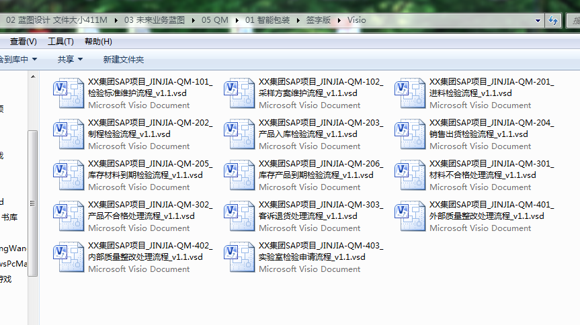Go to the 签字版 folder in the breadcrumb
580x325 pixels.
319,20
